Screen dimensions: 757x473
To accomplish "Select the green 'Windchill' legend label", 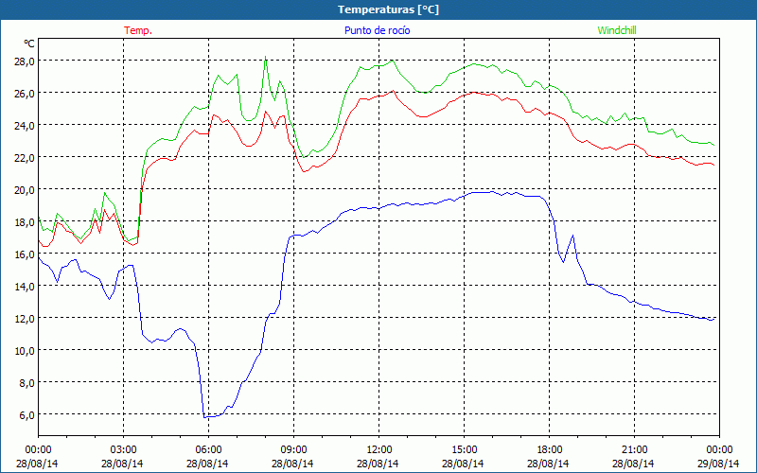I will pos(617,30).
